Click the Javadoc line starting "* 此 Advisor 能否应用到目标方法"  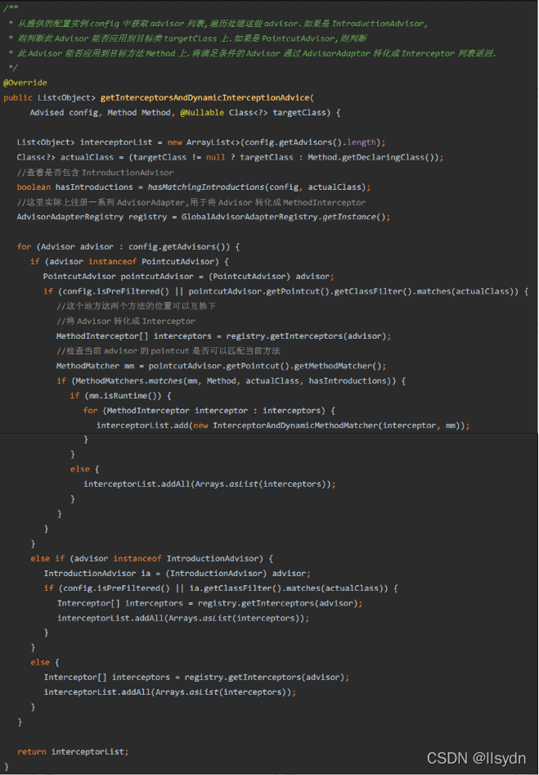click(x=251, y=53)
